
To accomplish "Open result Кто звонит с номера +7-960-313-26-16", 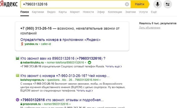I will coord(65,76).
